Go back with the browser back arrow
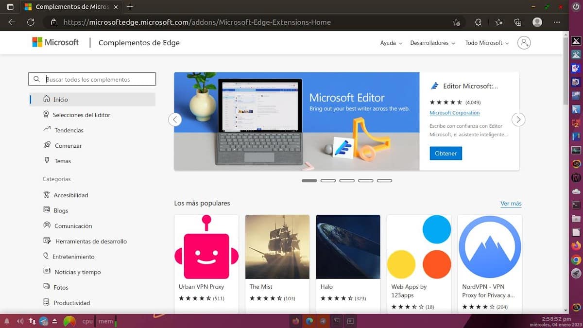 point(12,22)
